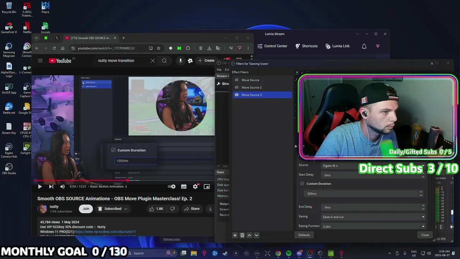Open the Chrome home page button
The width and height of the screenshot is (460, 259).
pos(63,48)
